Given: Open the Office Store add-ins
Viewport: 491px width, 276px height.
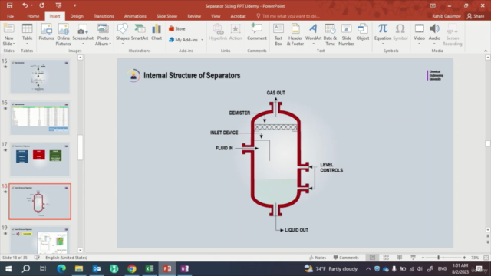Looking at the screenshot, I should pos(177,28).
